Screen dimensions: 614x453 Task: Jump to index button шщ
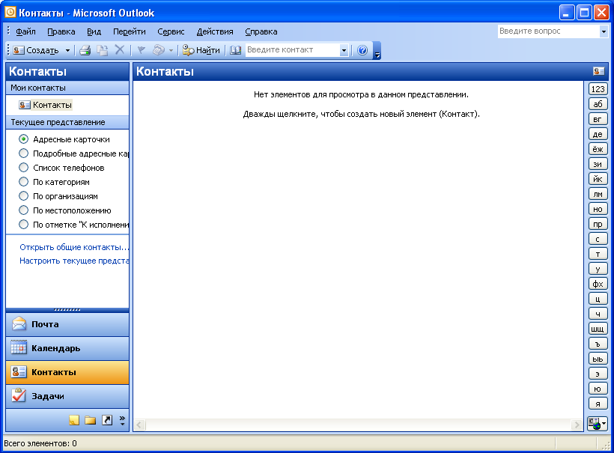(598, 329)
